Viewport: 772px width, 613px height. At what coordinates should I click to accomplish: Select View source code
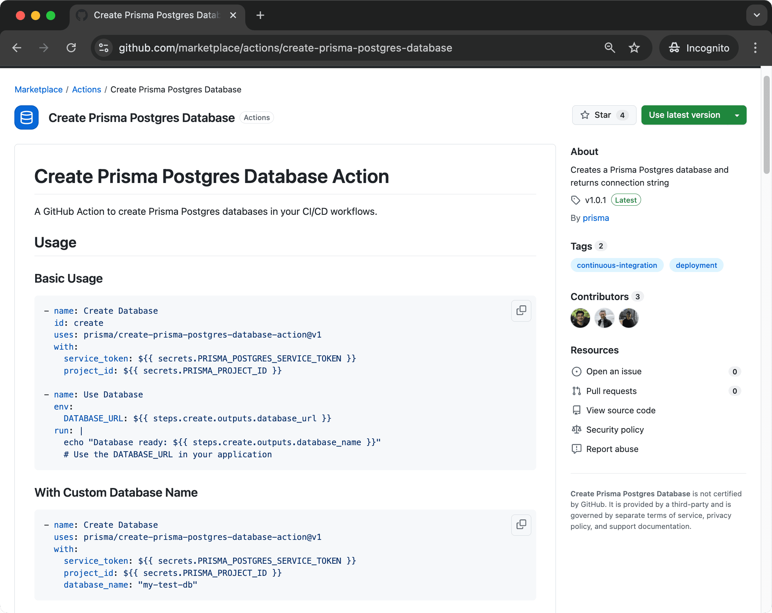(621, 410)
